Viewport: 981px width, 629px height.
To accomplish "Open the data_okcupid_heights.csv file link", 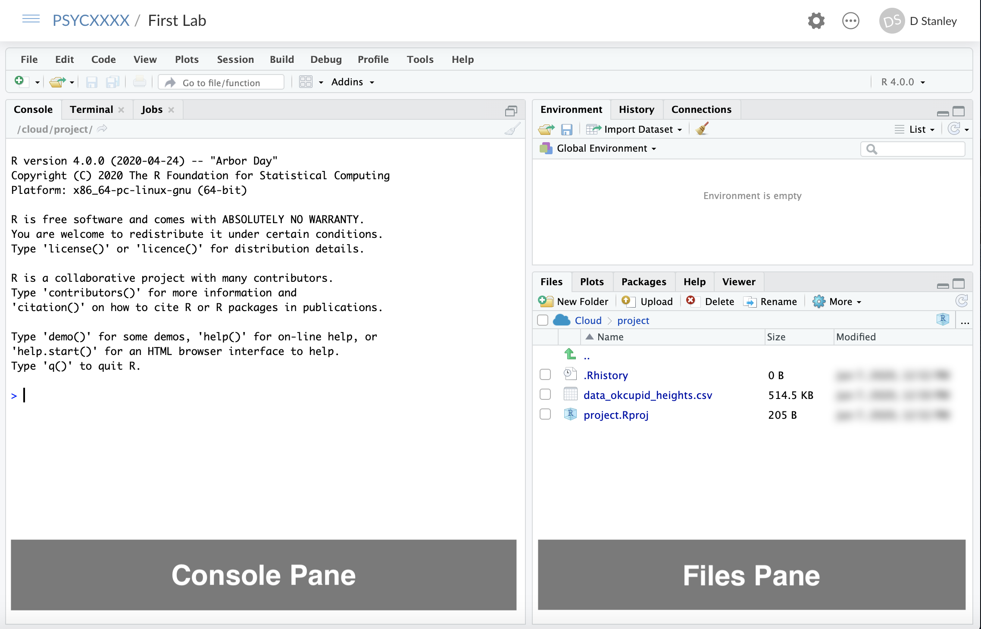I will (x=647, y=395).
